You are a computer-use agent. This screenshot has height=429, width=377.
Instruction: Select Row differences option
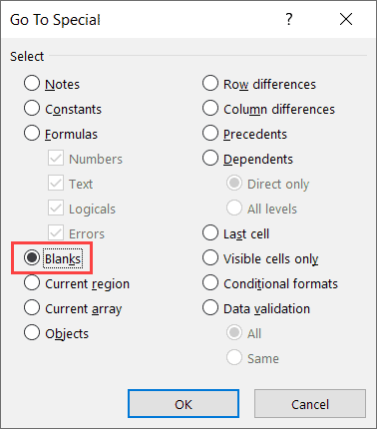[x=210, y=83]
